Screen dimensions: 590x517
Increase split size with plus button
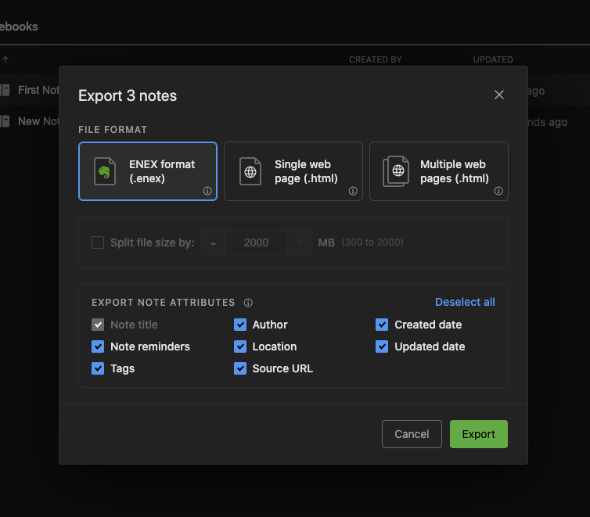click(x=299, y=242)
